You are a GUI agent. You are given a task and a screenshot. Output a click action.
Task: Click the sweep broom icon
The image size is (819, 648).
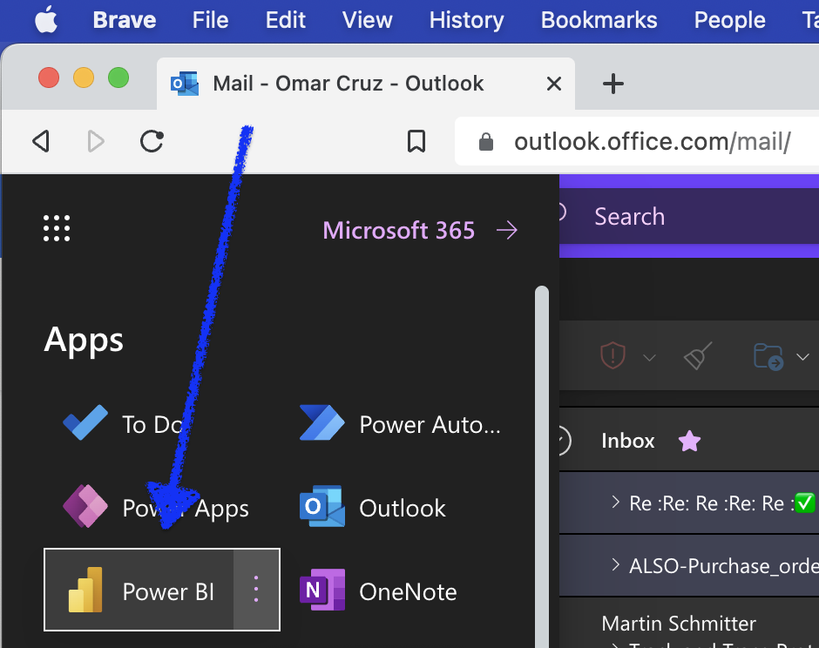click(x=697, y=356)
